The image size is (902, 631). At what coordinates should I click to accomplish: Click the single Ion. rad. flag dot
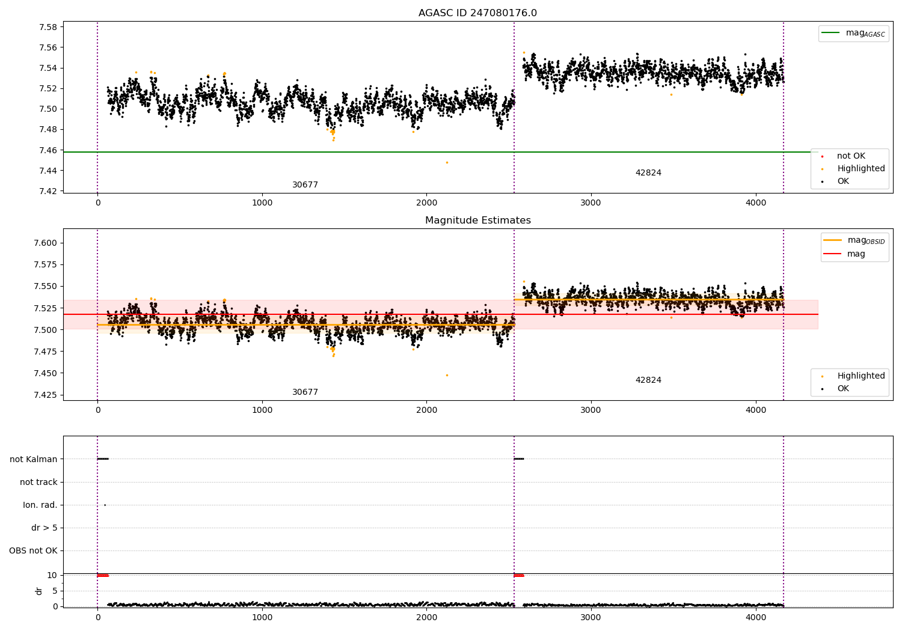pos(105,505)
